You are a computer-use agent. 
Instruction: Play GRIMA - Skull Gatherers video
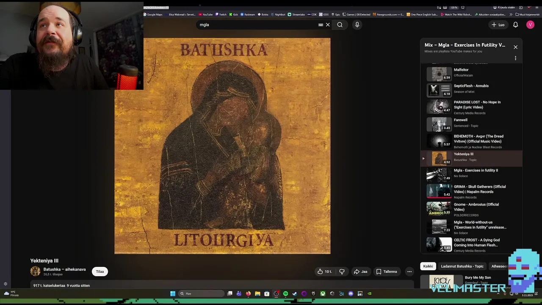tap(471, 191)
